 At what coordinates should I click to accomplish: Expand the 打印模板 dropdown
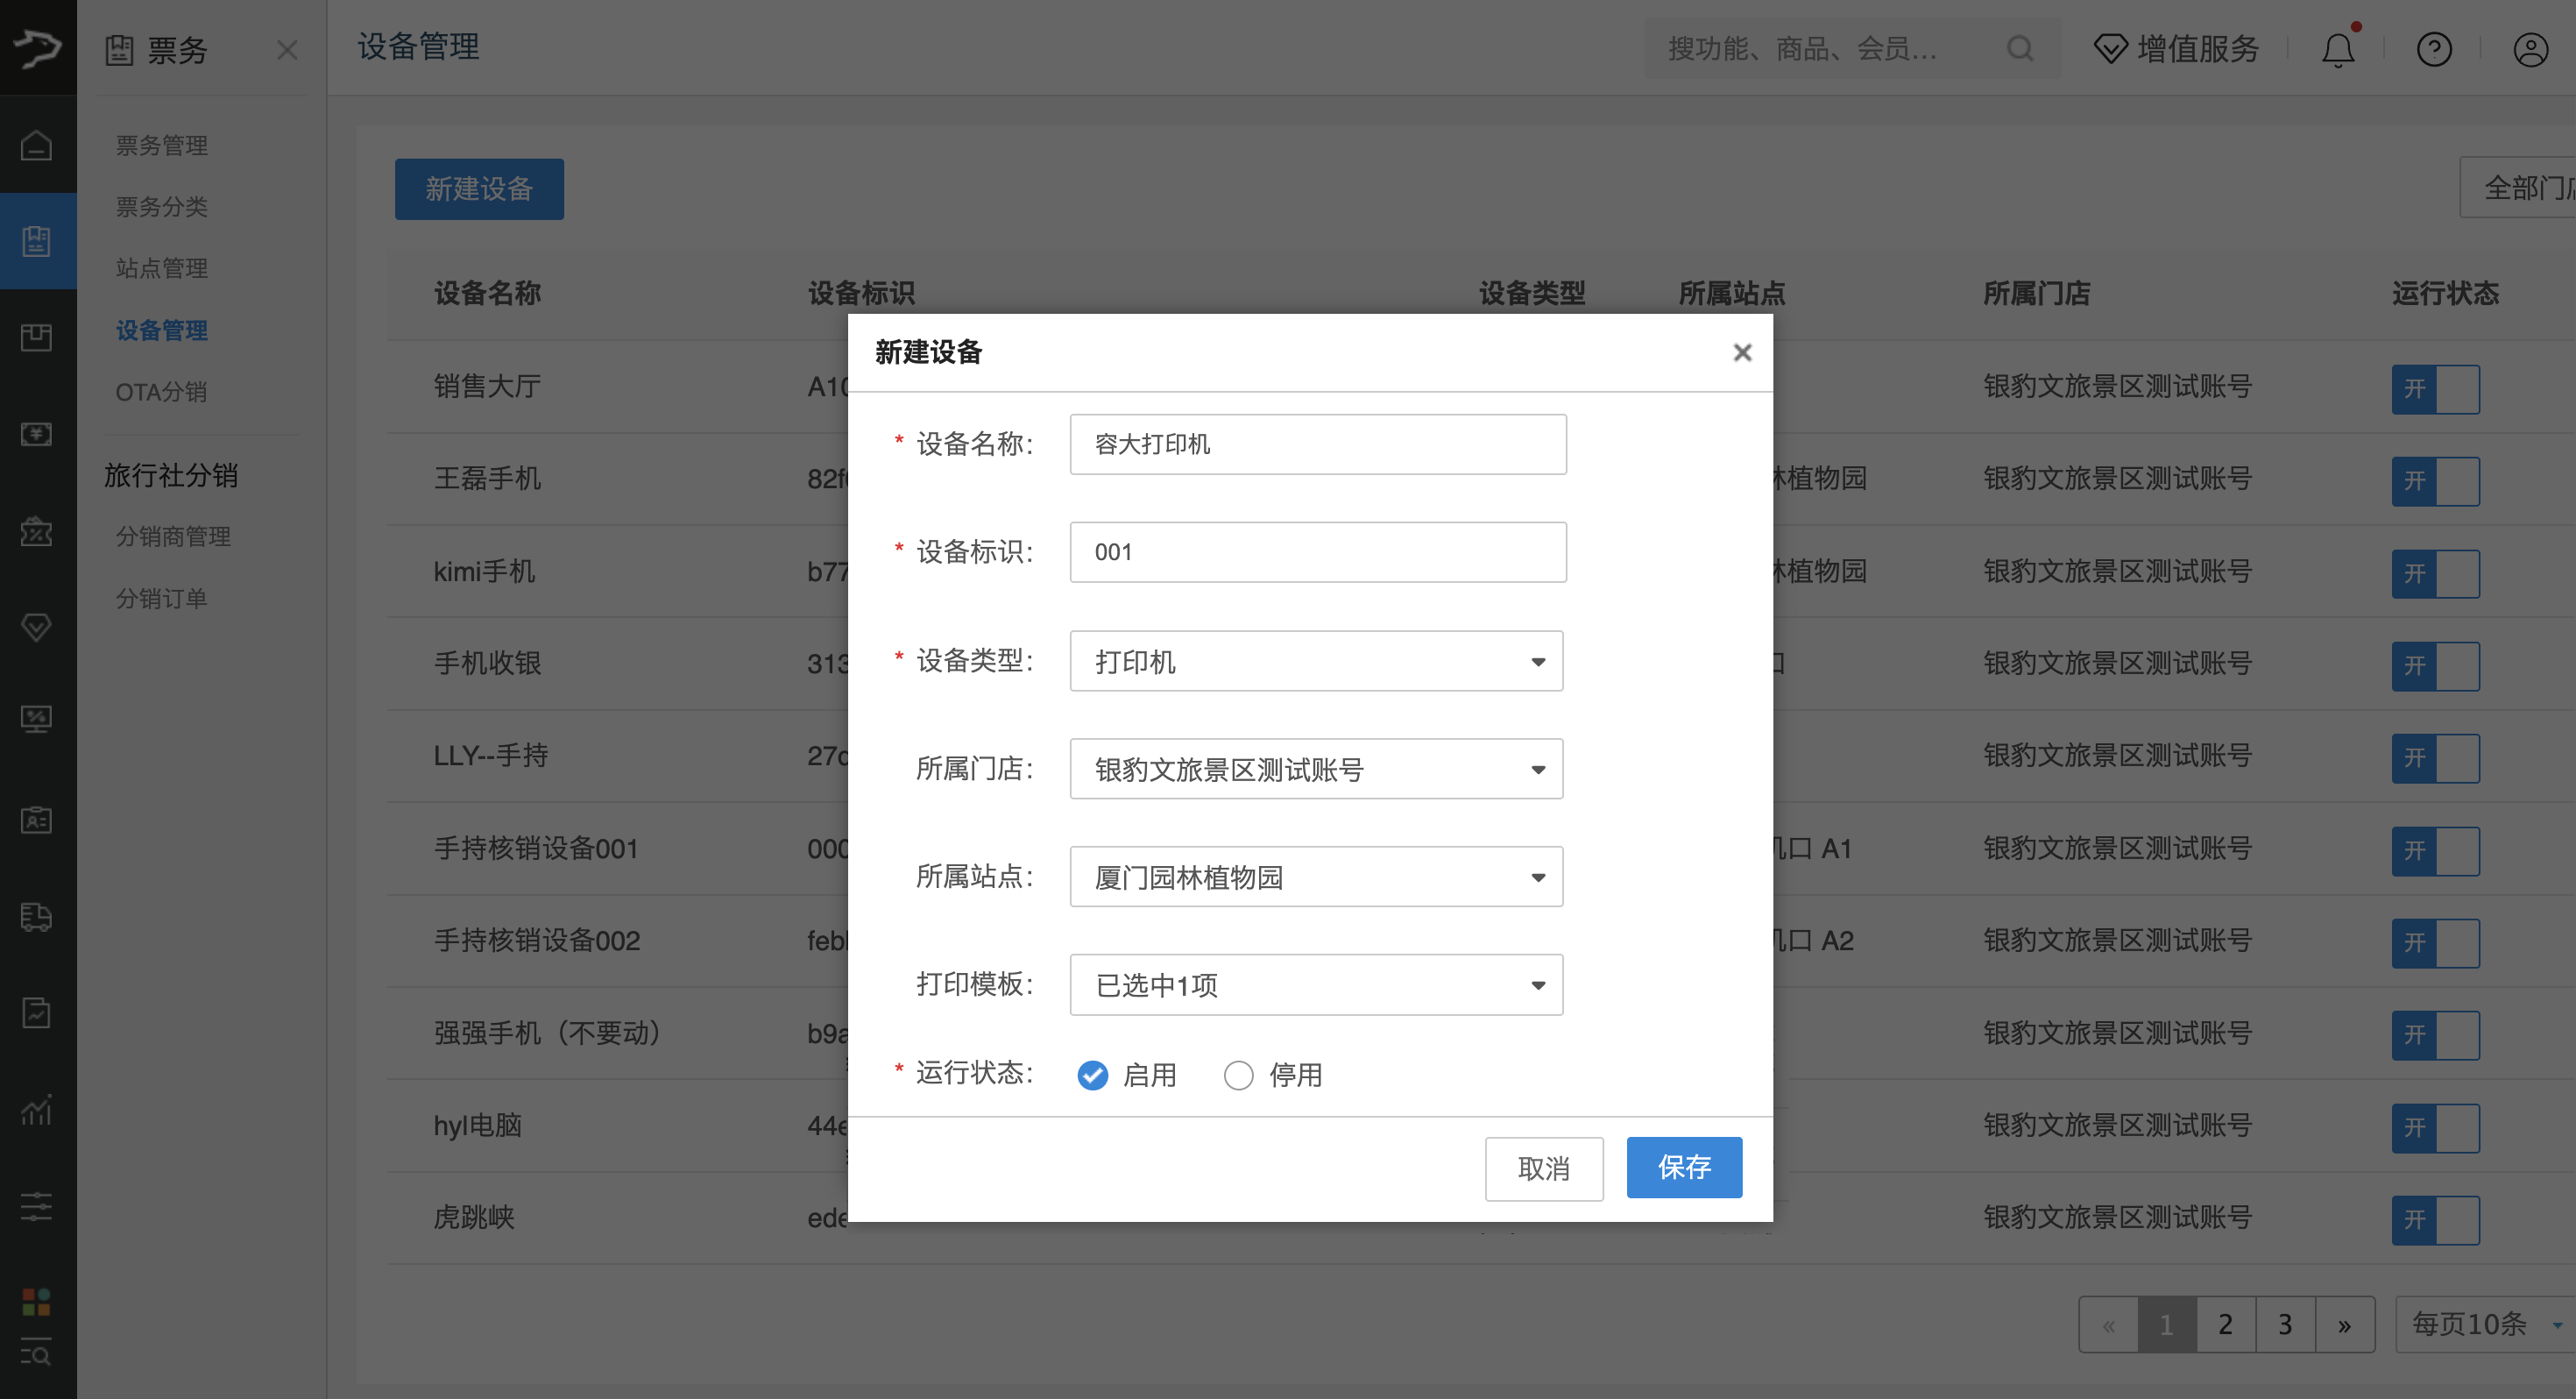pos(1316,984)
